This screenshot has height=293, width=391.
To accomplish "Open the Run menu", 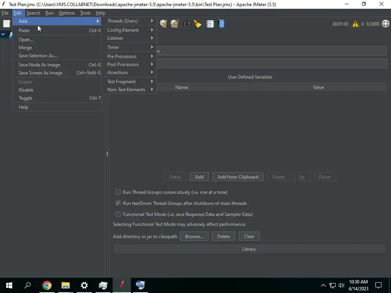I will click(x=49, y=13).
